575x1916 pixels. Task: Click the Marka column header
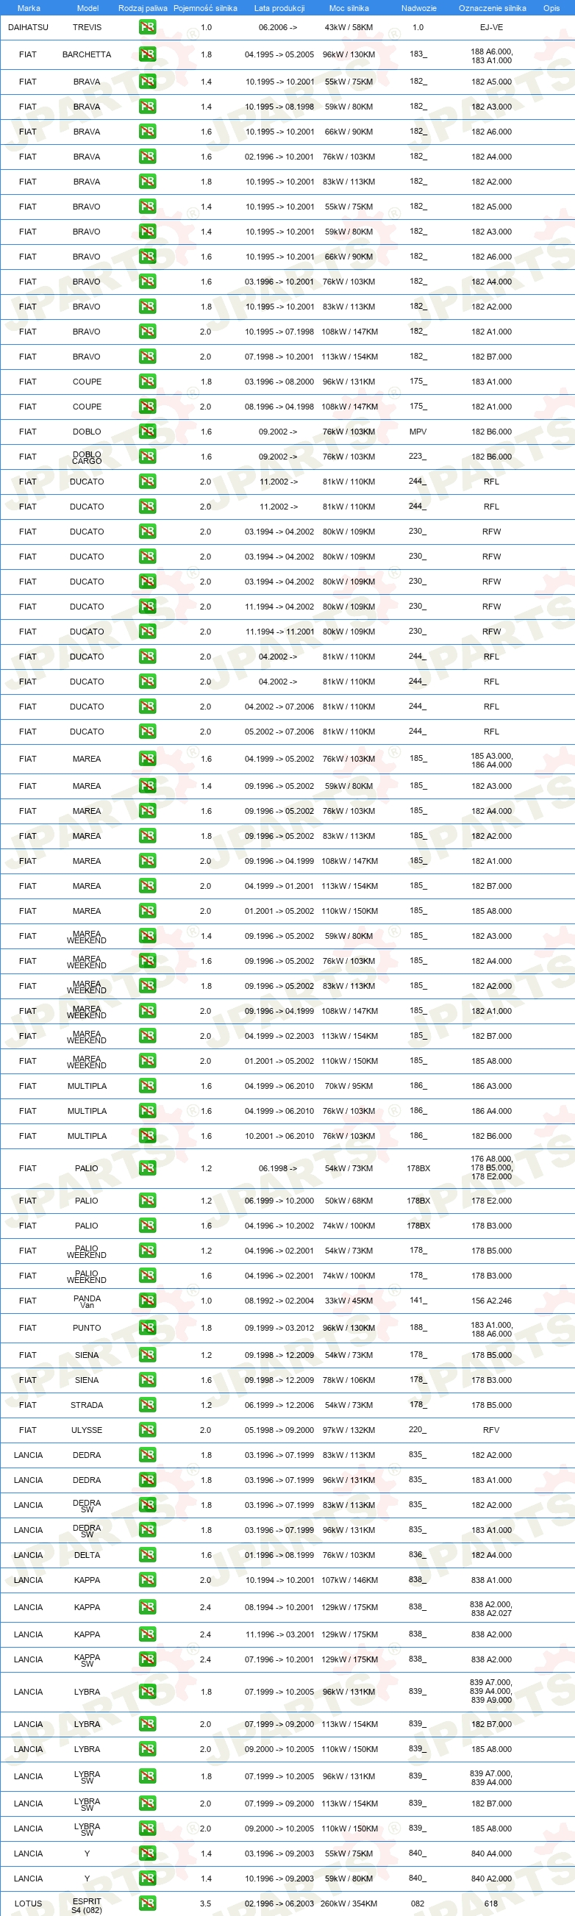tap(28, 8)
